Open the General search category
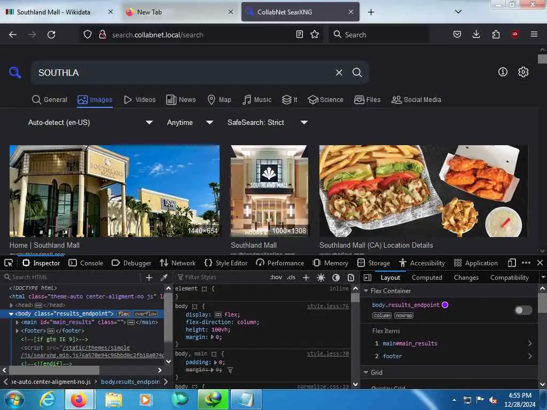This screenshot has width=547, height=410. (x=50, y=100)
